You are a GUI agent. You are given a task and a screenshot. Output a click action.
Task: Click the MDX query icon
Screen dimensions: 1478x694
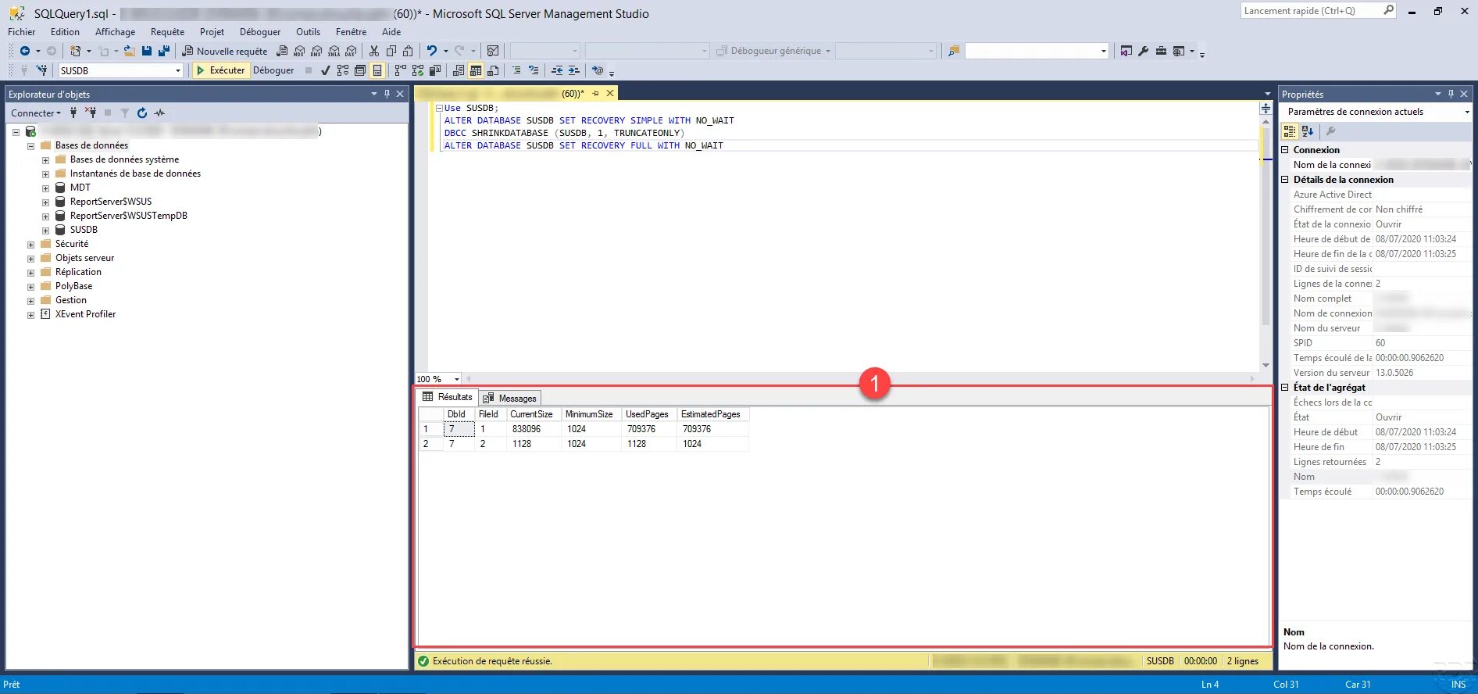pos(299,51)
